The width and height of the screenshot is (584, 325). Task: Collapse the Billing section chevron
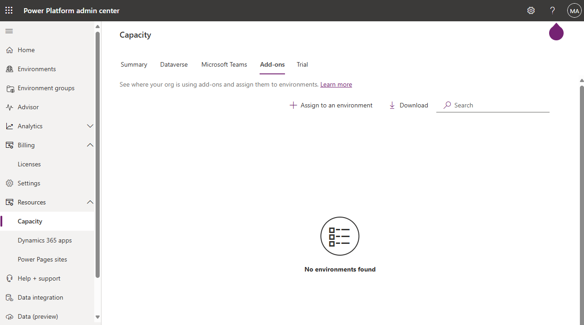(x=90, y=145)
